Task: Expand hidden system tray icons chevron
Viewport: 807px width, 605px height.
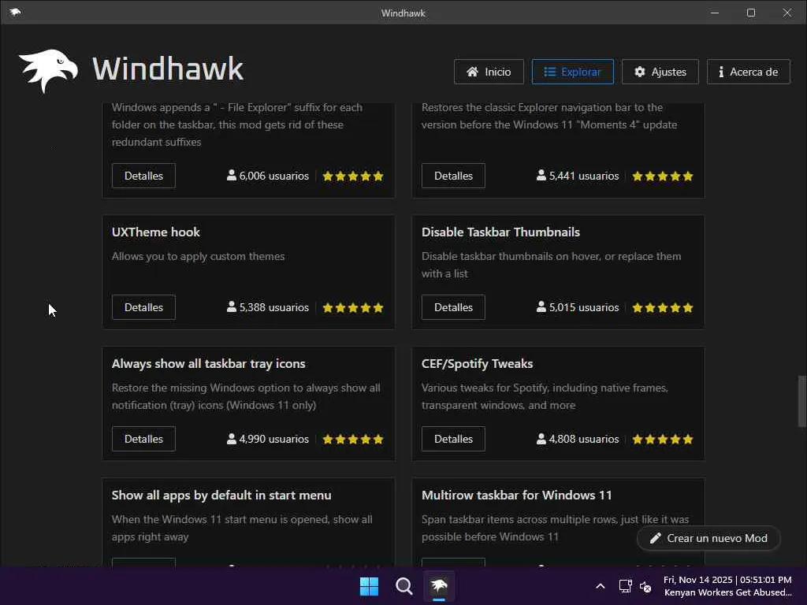Action: 600,586
